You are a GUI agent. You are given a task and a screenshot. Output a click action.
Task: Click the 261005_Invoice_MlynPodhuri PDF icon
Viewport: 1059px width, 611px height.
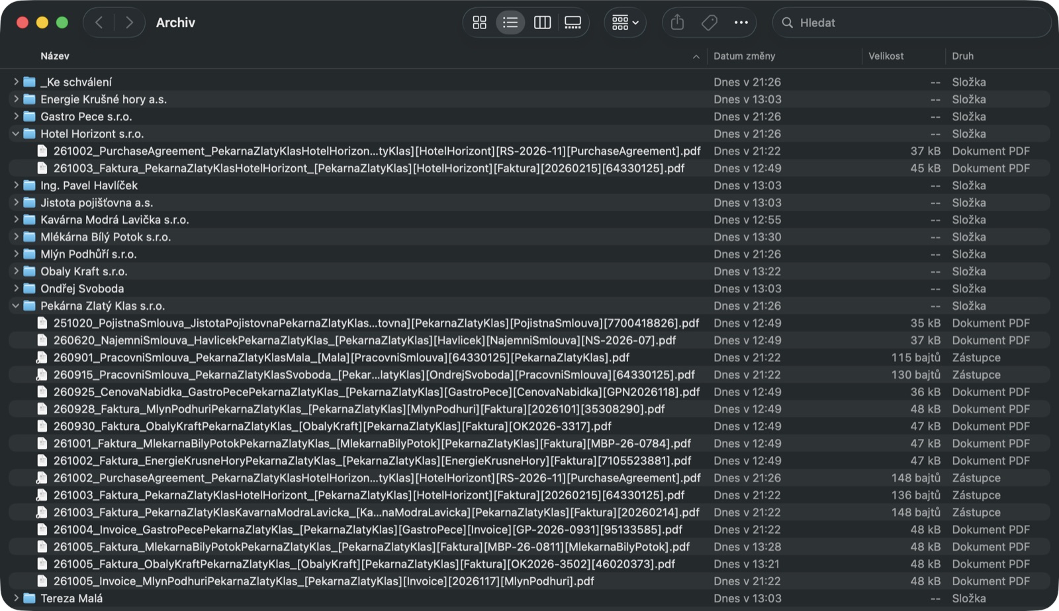coord(42,581)
